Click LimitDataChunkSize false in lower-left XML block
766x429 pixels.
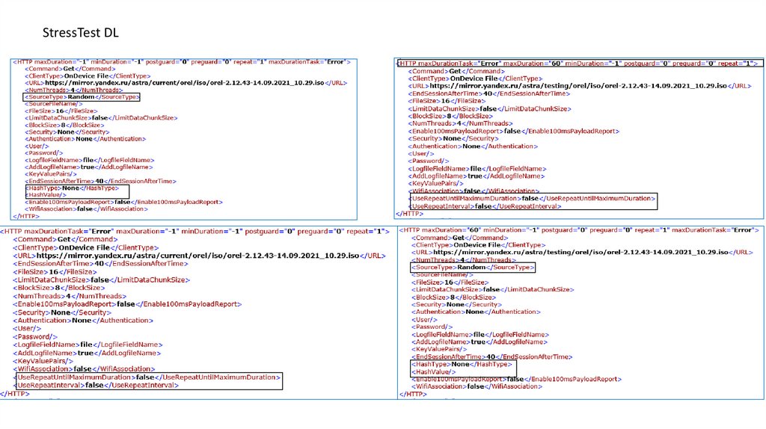click(102, 280)
